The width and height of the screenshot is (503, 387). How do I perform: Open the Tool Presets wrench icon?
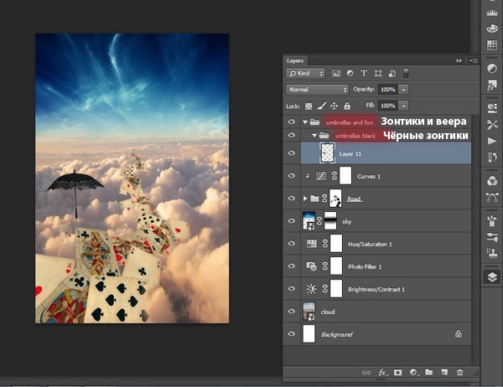pos(492,125)
